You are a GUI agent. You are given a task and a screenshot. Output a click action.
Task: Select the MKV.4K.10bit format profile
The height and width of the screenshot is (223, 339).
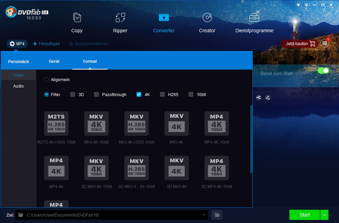96,128
